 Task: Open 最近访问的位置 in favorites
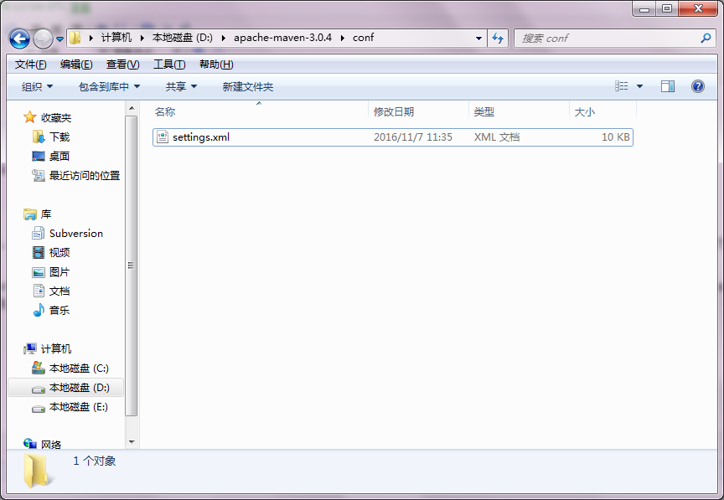85,175
